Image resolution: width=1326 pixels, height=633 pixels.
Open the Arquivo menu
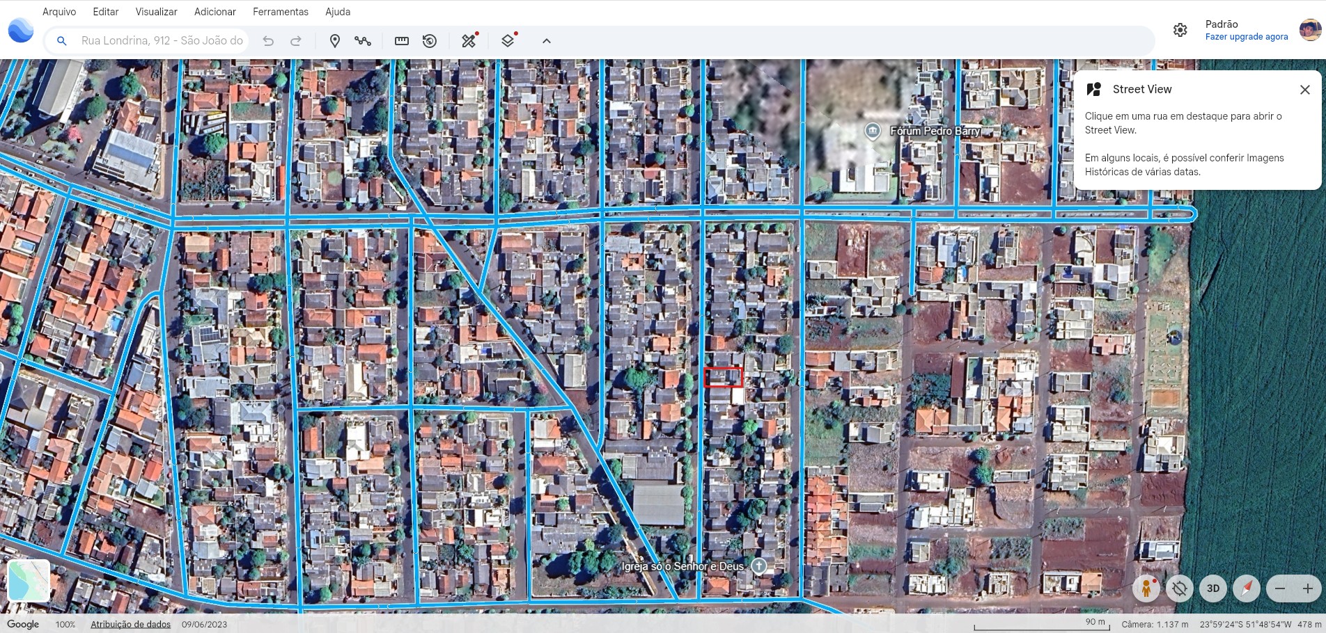click(59, 12)
